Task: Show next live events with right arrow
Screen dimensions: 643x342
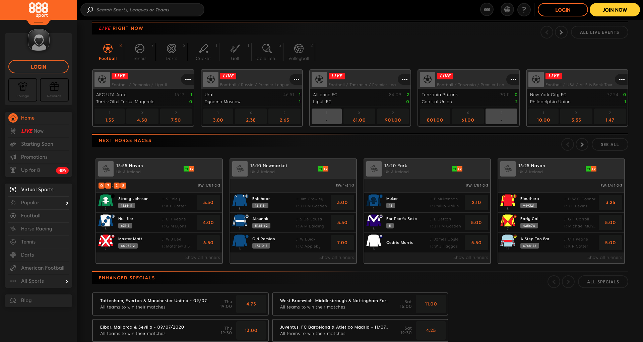Action: (x=561, y=32)
